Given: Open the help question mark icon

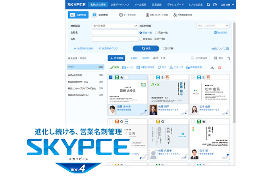Looking at the screenshot, I should point(215,5).
